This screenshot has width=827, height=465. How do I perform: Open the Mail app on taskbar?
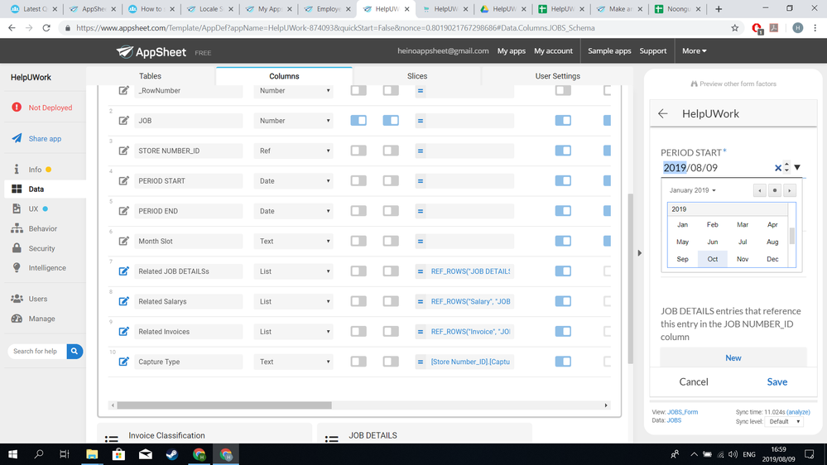[x=146, y=454]
